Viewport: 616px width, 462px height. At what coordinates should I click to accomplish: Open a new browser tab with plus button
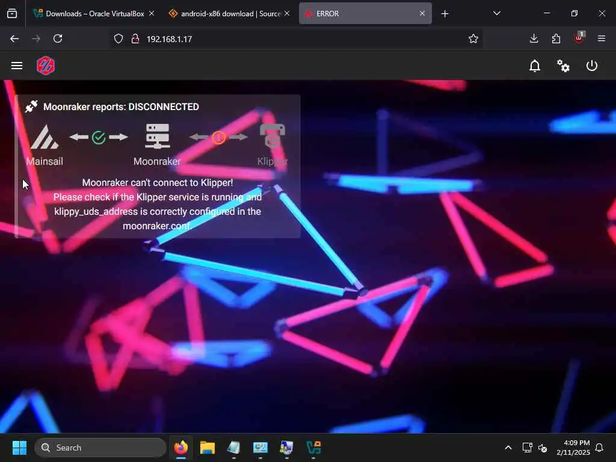445,14
